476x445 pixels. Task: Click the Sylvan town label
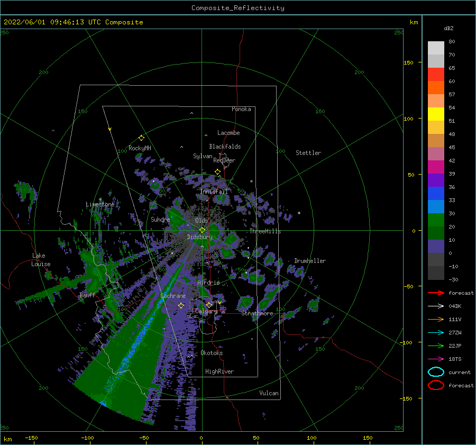pos(203,156)
